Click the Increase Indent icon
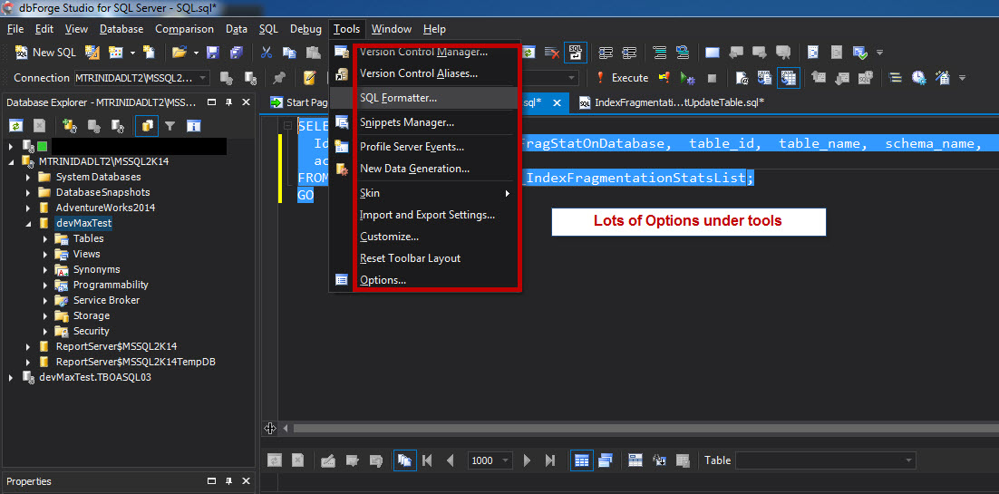 tap(629, 53)
